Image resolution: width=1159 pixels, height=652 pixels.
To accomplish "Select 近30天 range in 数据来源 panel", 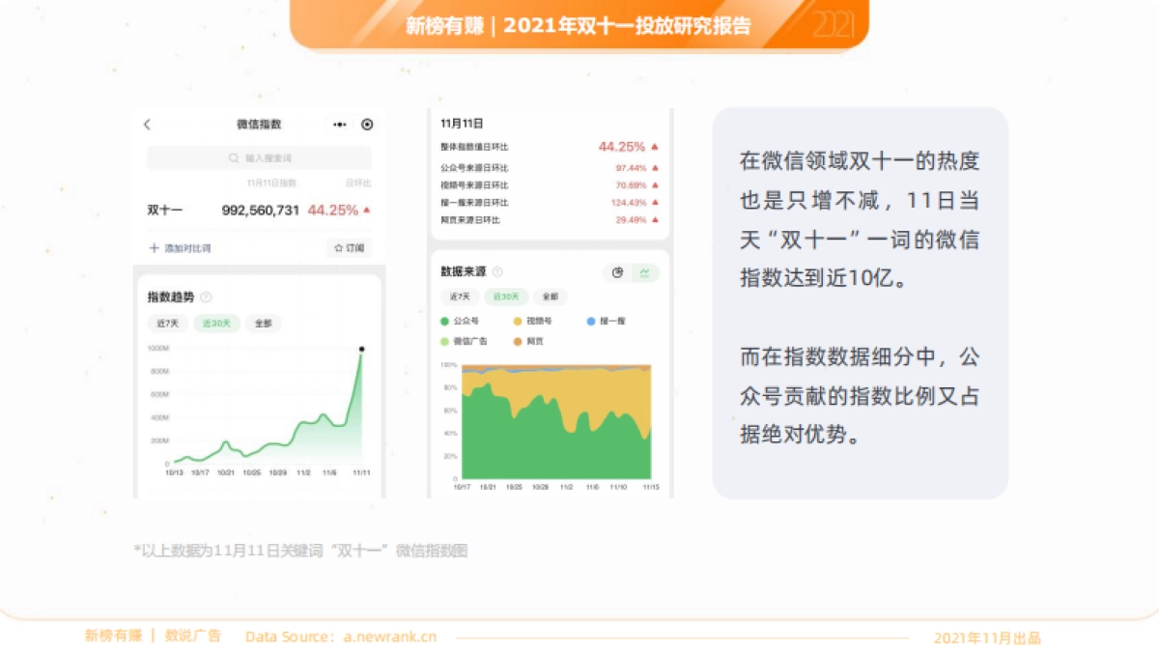I will [x=506, y=297].
